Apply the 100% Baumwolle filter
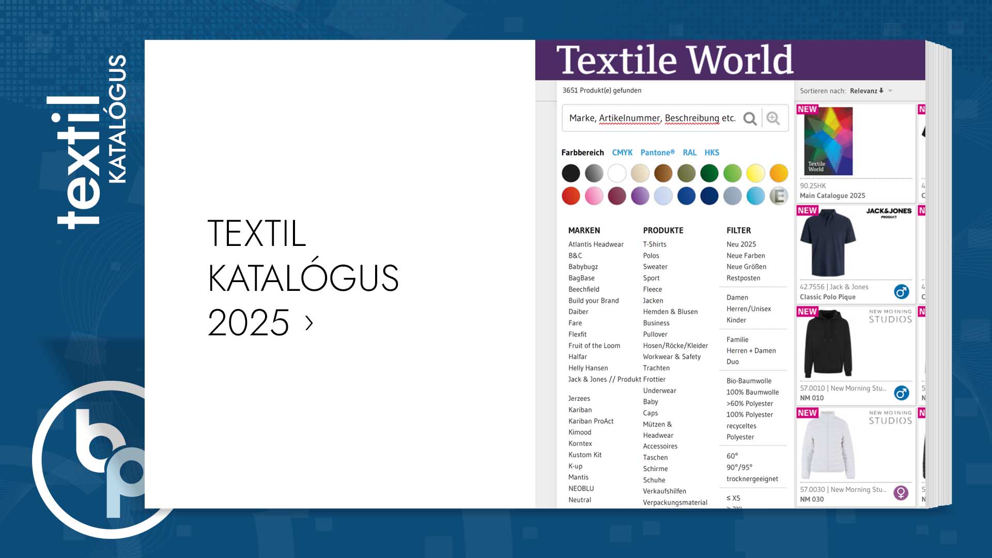 click(x=752, y=392)
